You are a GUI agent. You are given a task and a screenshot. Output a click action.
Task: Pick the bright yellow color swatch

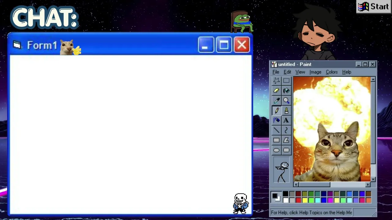[x=305, y=200]
